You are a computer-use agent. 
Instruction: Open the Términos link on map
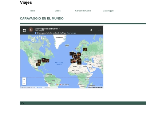click(x=39, y=87)
